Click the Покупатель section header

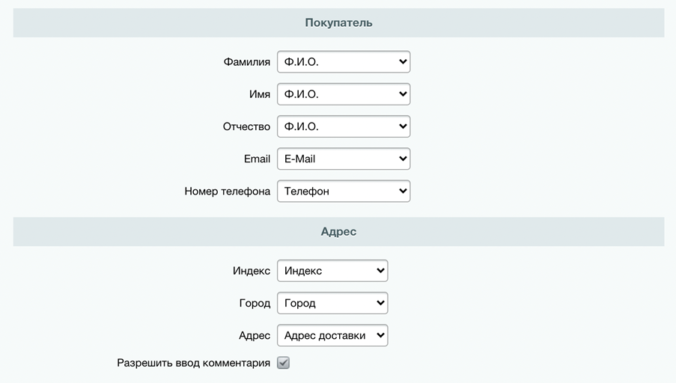tap(338, 22)
